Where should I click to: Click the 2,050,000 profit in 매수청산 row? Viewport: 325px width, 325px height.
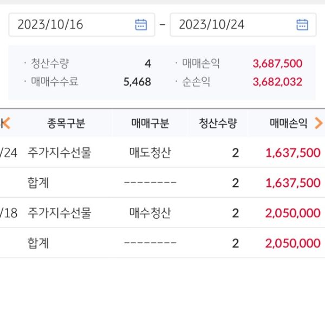[x=292, y=213]
